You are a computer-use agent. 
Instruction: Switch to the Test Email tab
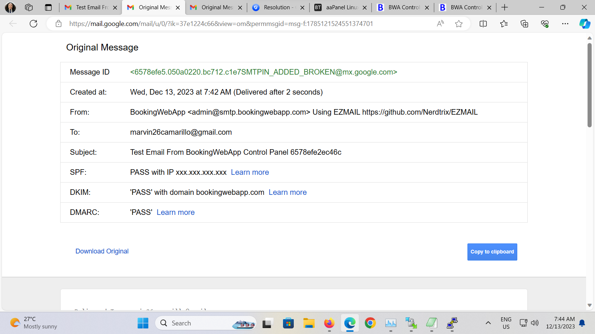pyautogui.click(x=91, y=7)
